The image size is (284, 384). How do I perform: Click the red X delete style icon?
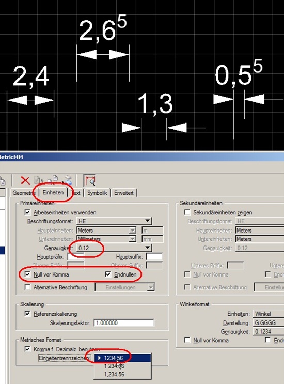click(25, 181)
